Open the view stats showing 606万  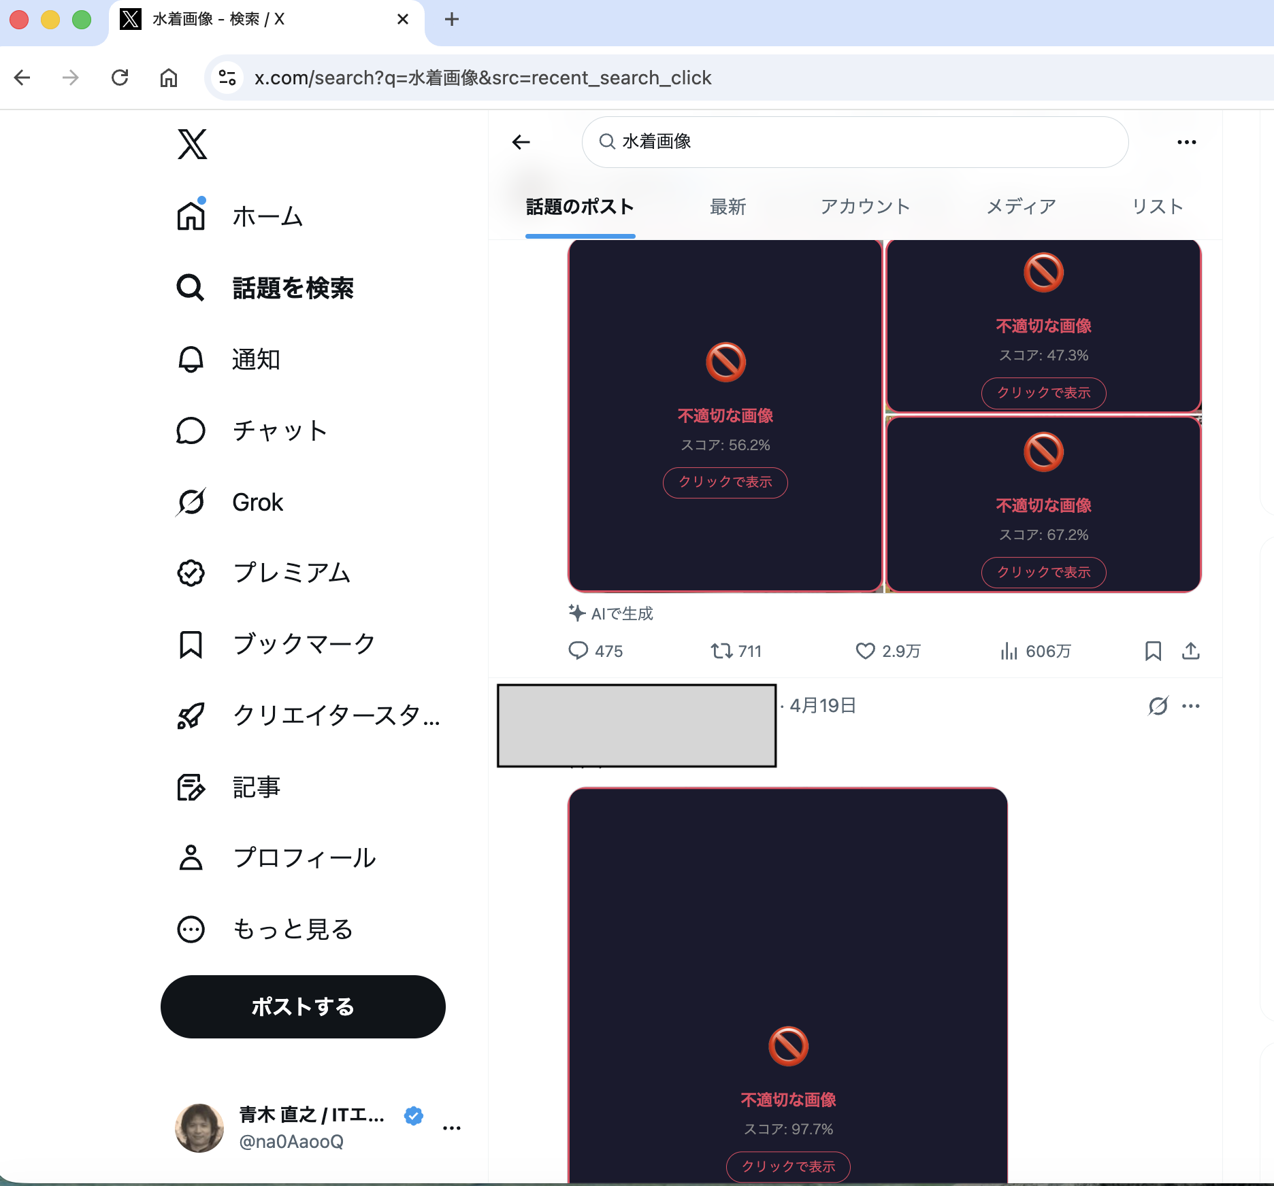(1035, 651)
